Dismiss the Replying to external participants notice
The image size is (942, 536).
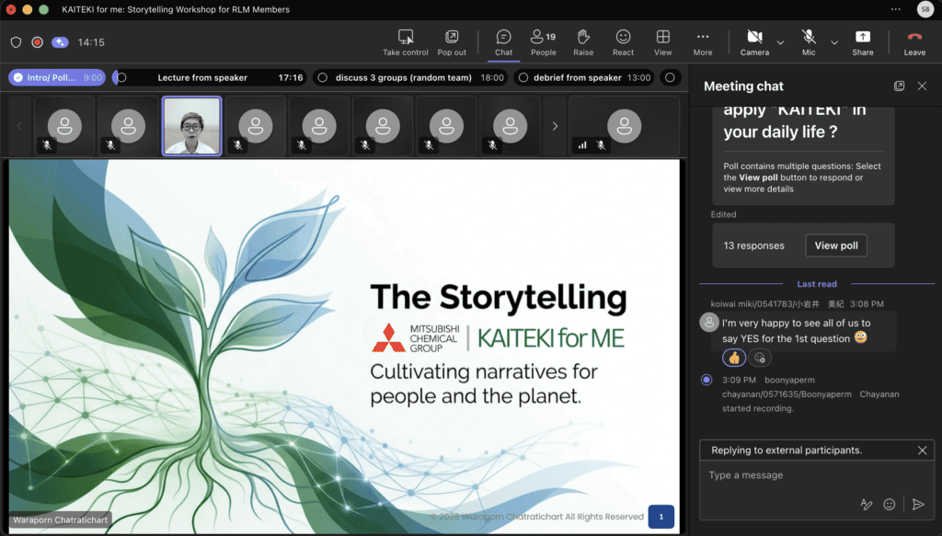922,450
